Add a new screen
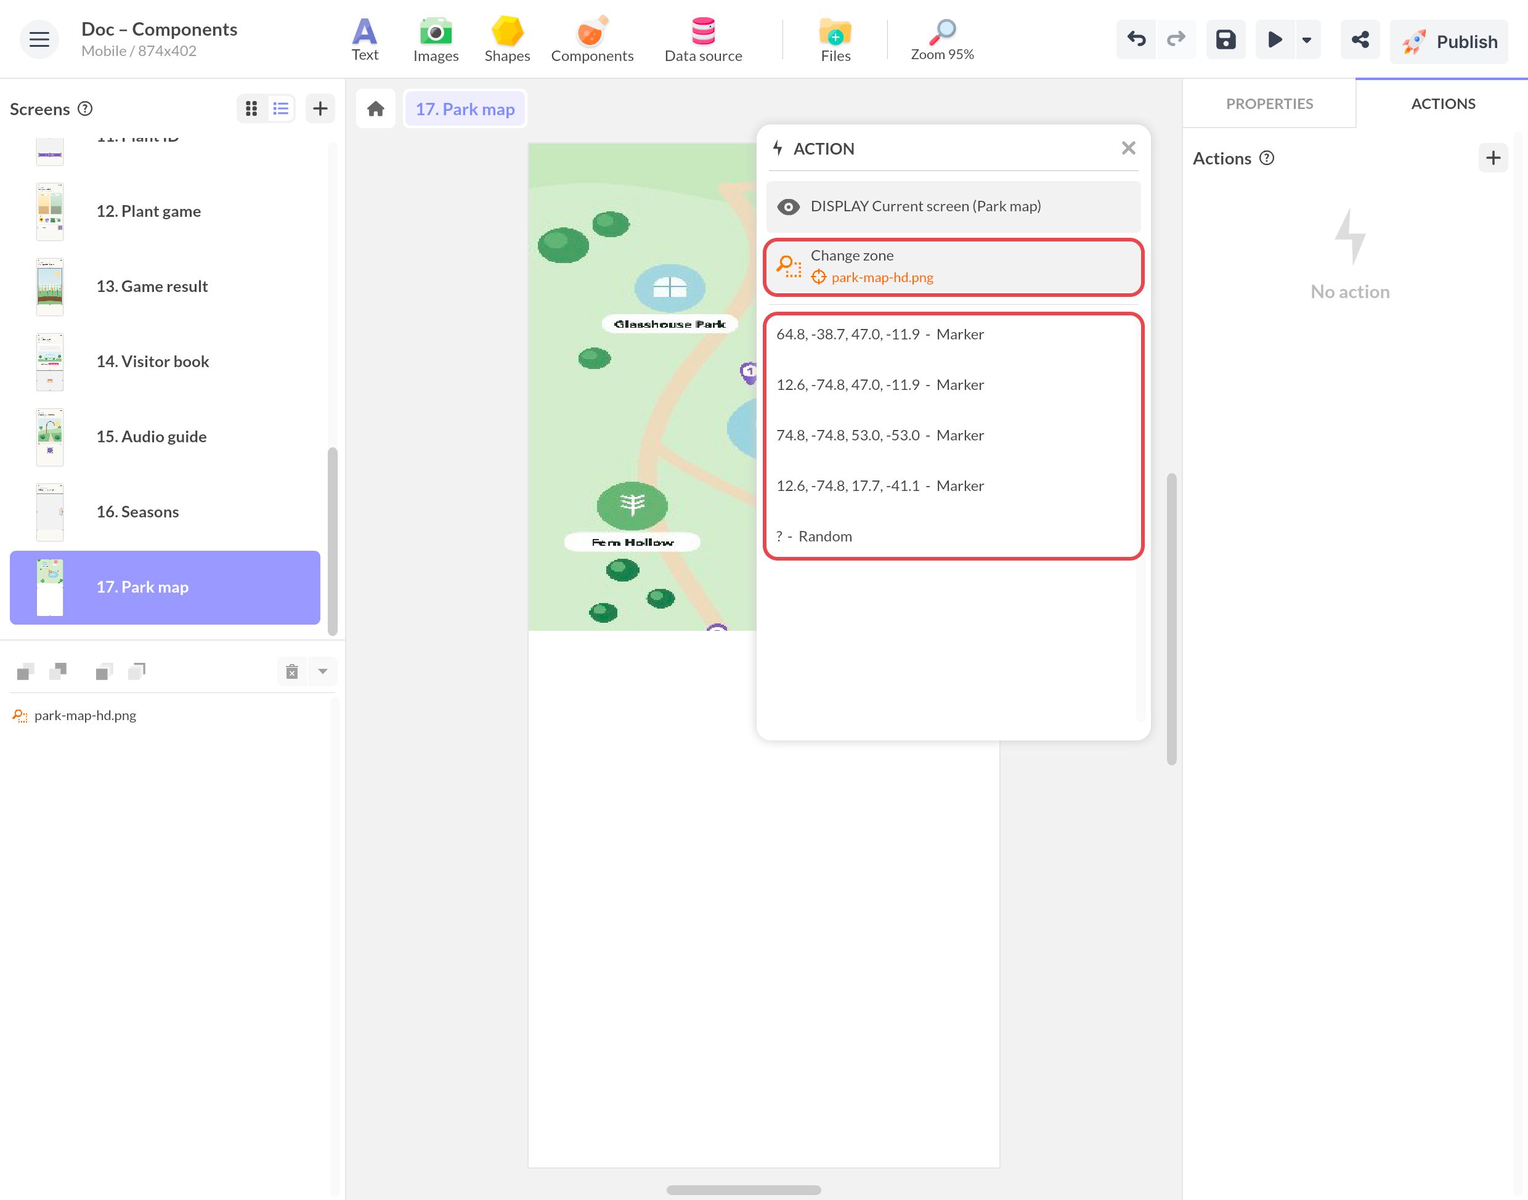The width and height of the screenshot is (1528, 1200). pos(320,109)
